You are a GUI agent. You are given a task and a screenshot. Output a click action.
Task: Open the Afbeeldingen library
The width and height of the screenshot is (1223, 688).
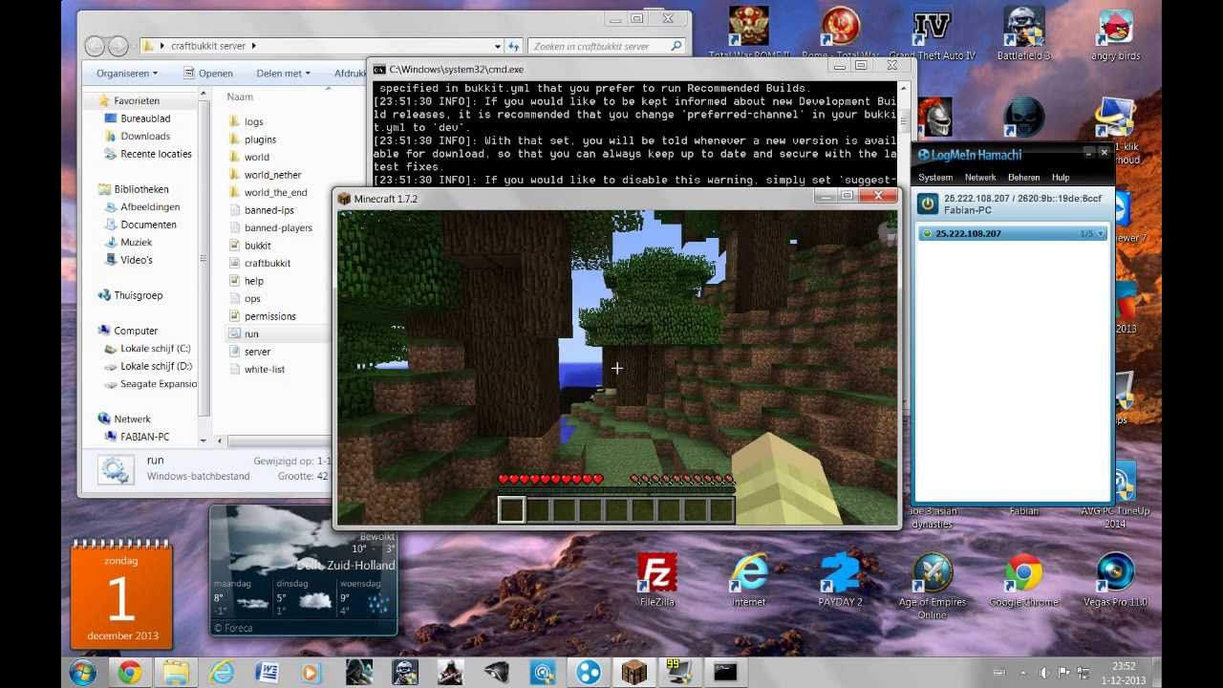point(150,206)
